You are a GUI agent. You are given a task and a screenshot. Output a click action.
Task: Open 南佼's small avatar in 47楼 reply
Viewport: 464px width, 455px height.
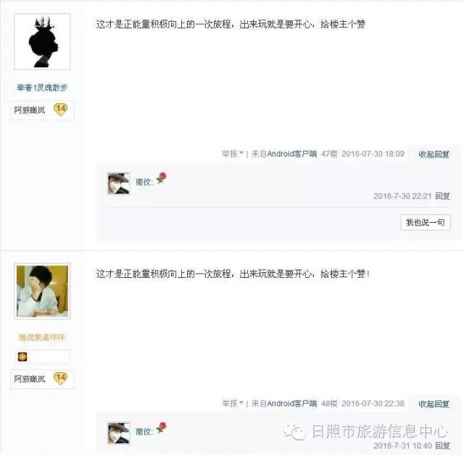(x=119, y=184)
